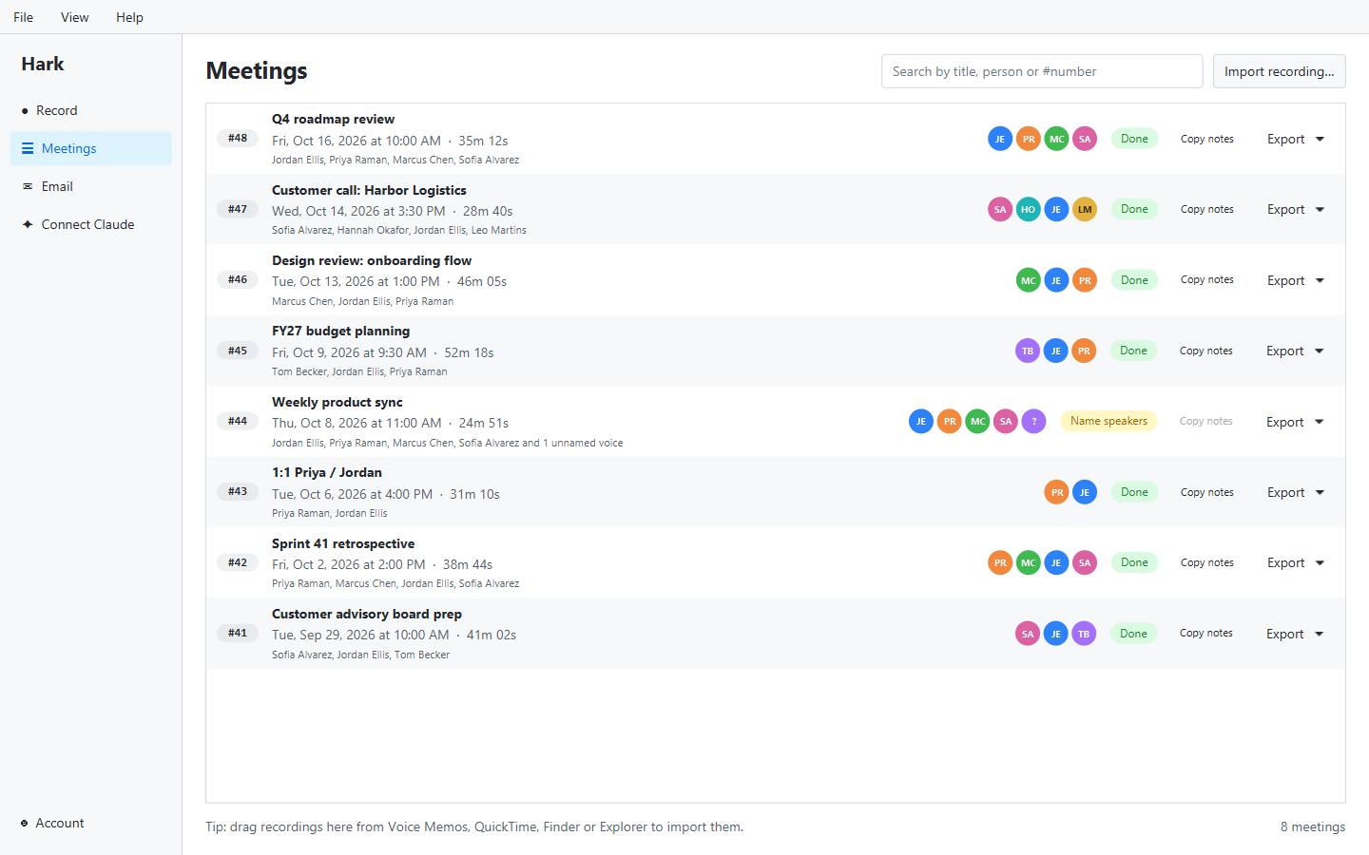Click the Record dot icon in sidebar
Viewport: 1369px width, 855px height.
coord(25,111)
